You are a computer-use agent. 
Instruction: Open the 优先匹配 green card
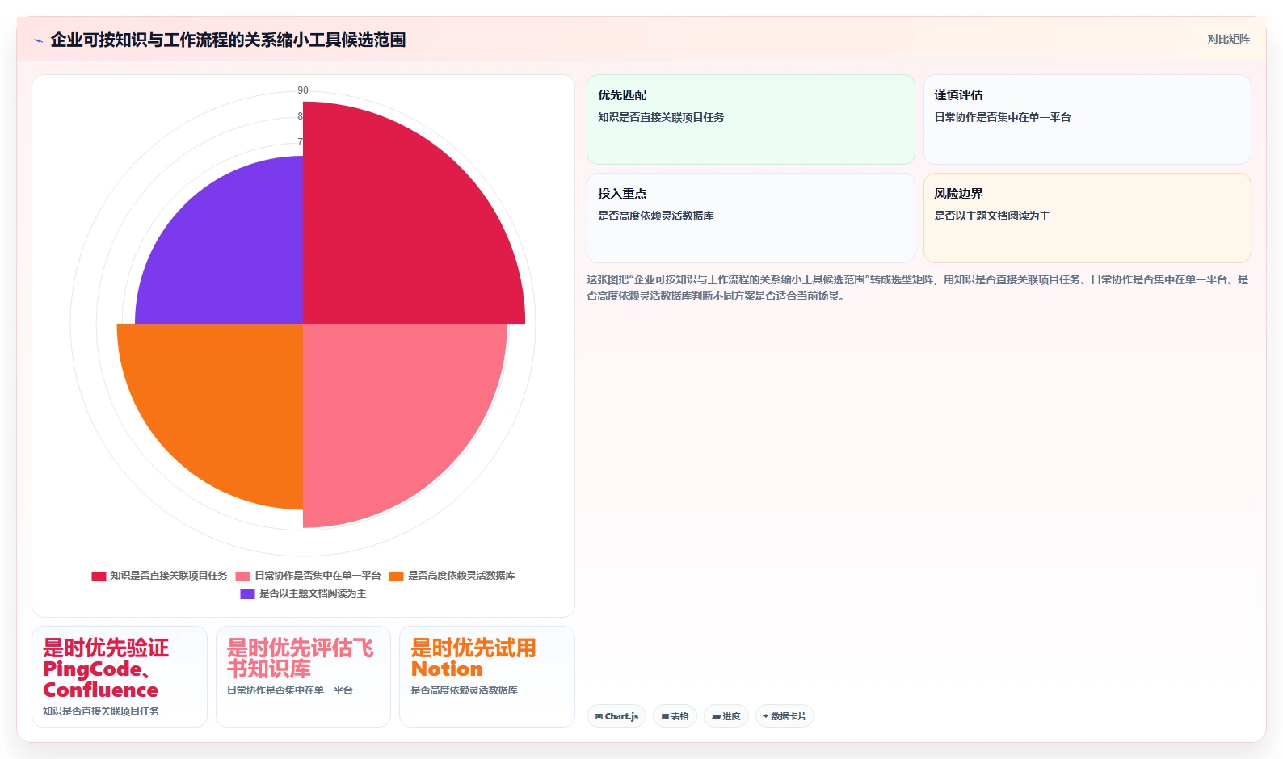click(751, 120)
